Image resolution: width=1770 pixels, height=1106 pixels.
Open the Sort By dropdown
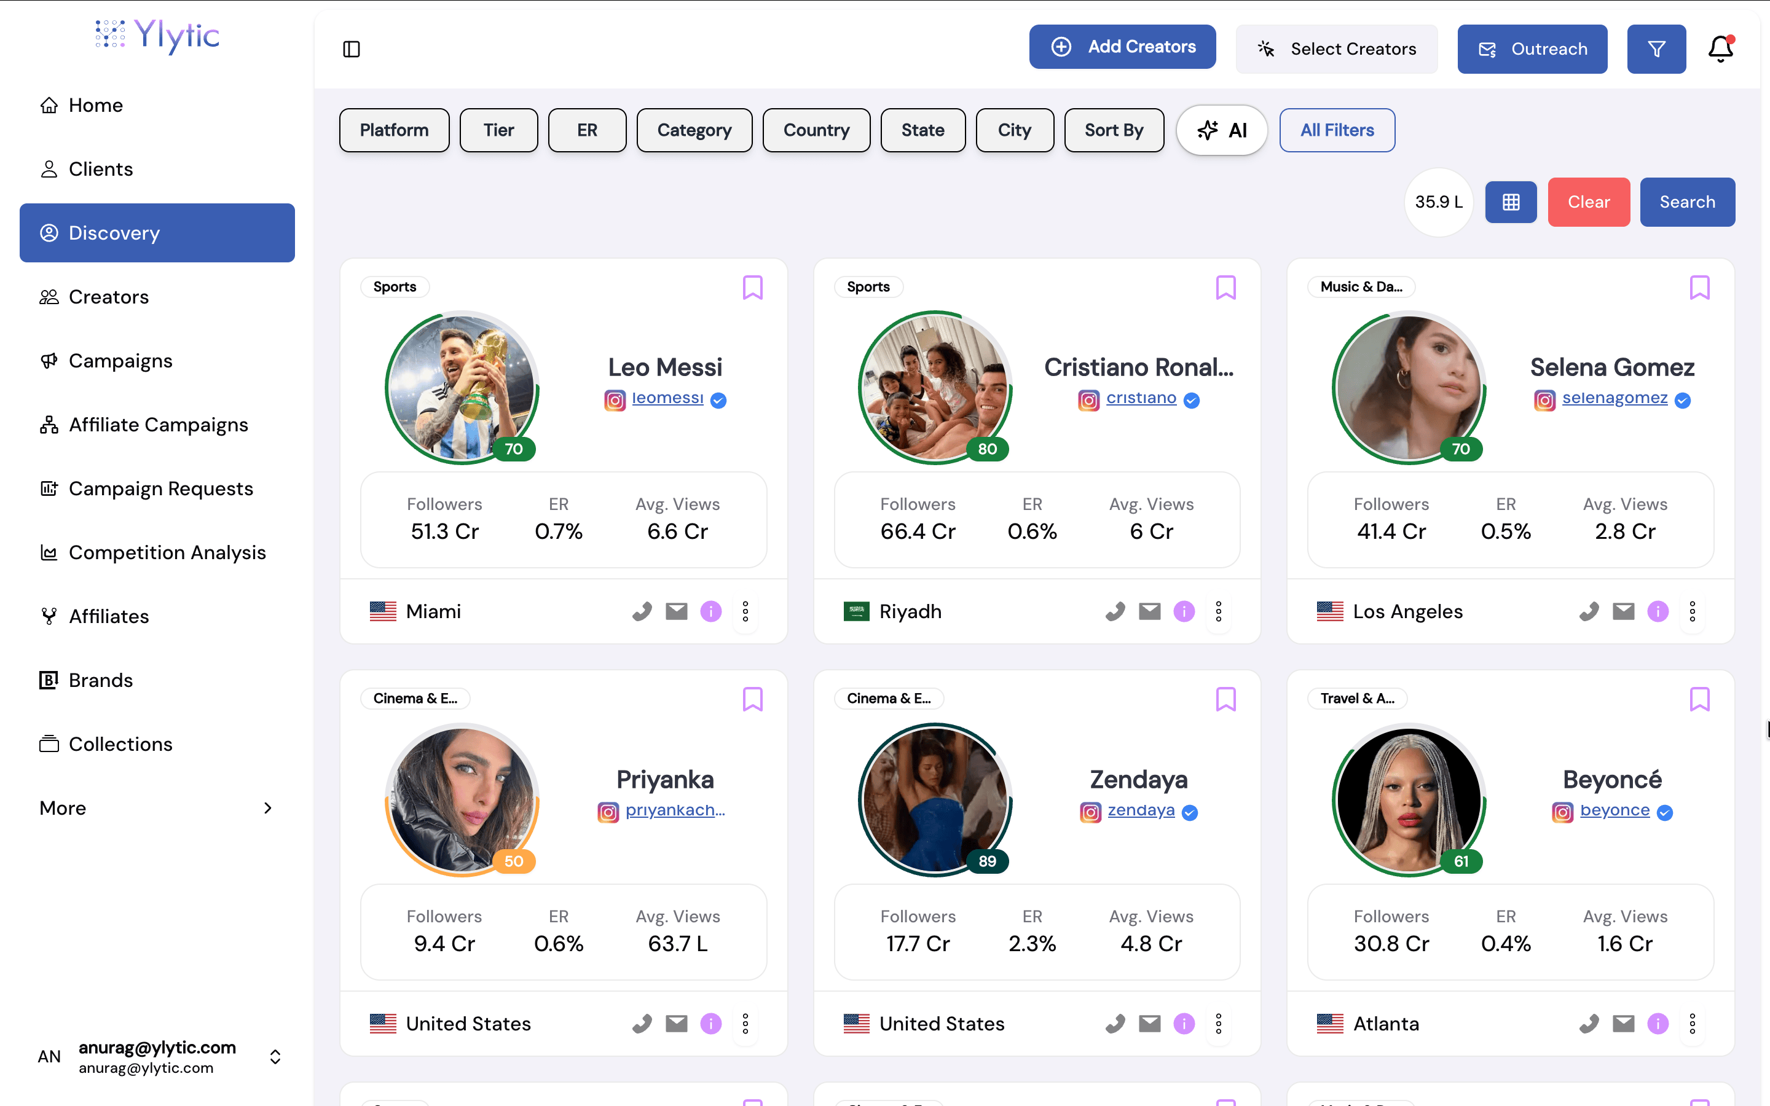[x=1114, y=130]
